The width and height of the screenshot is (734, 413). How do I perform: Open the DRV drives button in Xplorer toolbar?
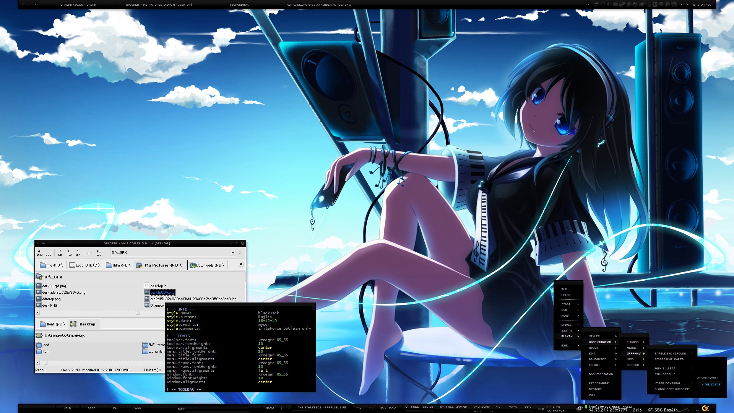[40, 253]
